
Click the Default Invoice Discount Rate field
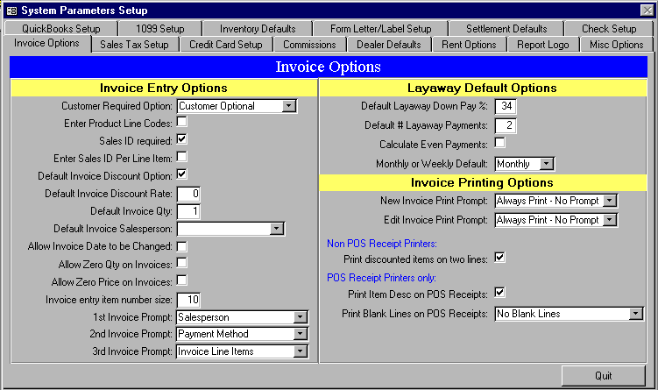click(x=189, y=194)
